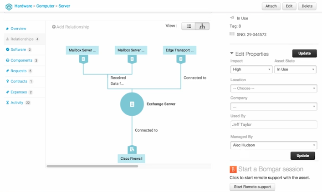Click the Delete button

coord(307,6)
